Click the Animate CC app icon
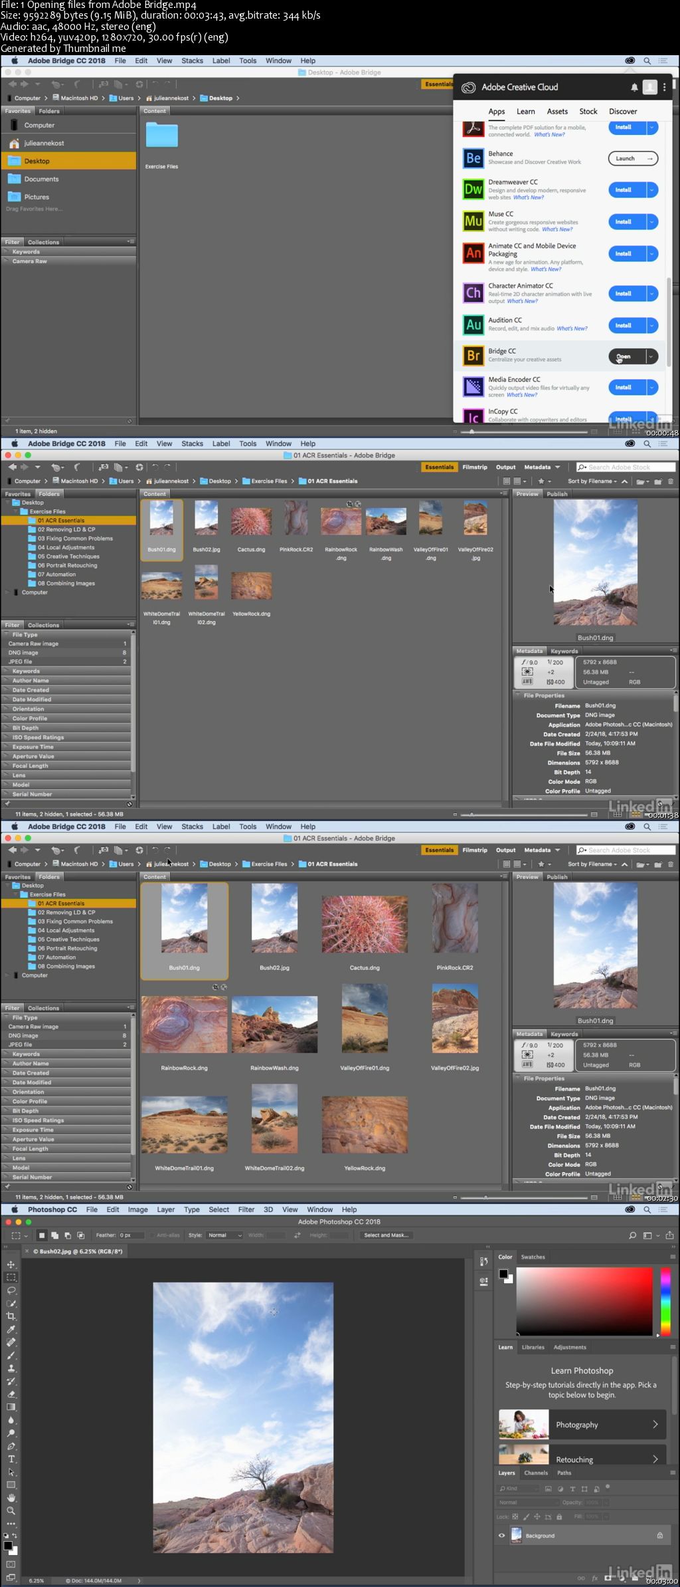The width and height of the screenshot is (680, 1587). (473, 253)
